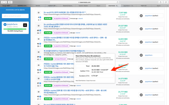Open the 7th sale kr-market post title worth 21.777 SBD
Screen dimensions: 169x105
coord(75,92)
